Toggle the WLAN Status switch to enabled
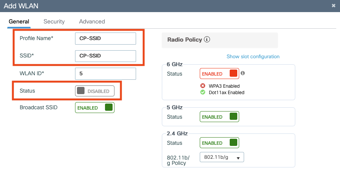The width and height of the screenshot is (340, 189). tap(94, 91)
